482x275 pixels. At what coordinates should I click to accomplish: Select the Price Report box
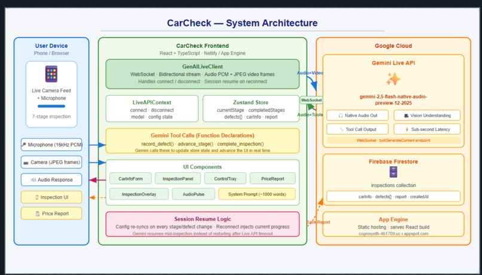pyautogui.click(x=51, y=213)
